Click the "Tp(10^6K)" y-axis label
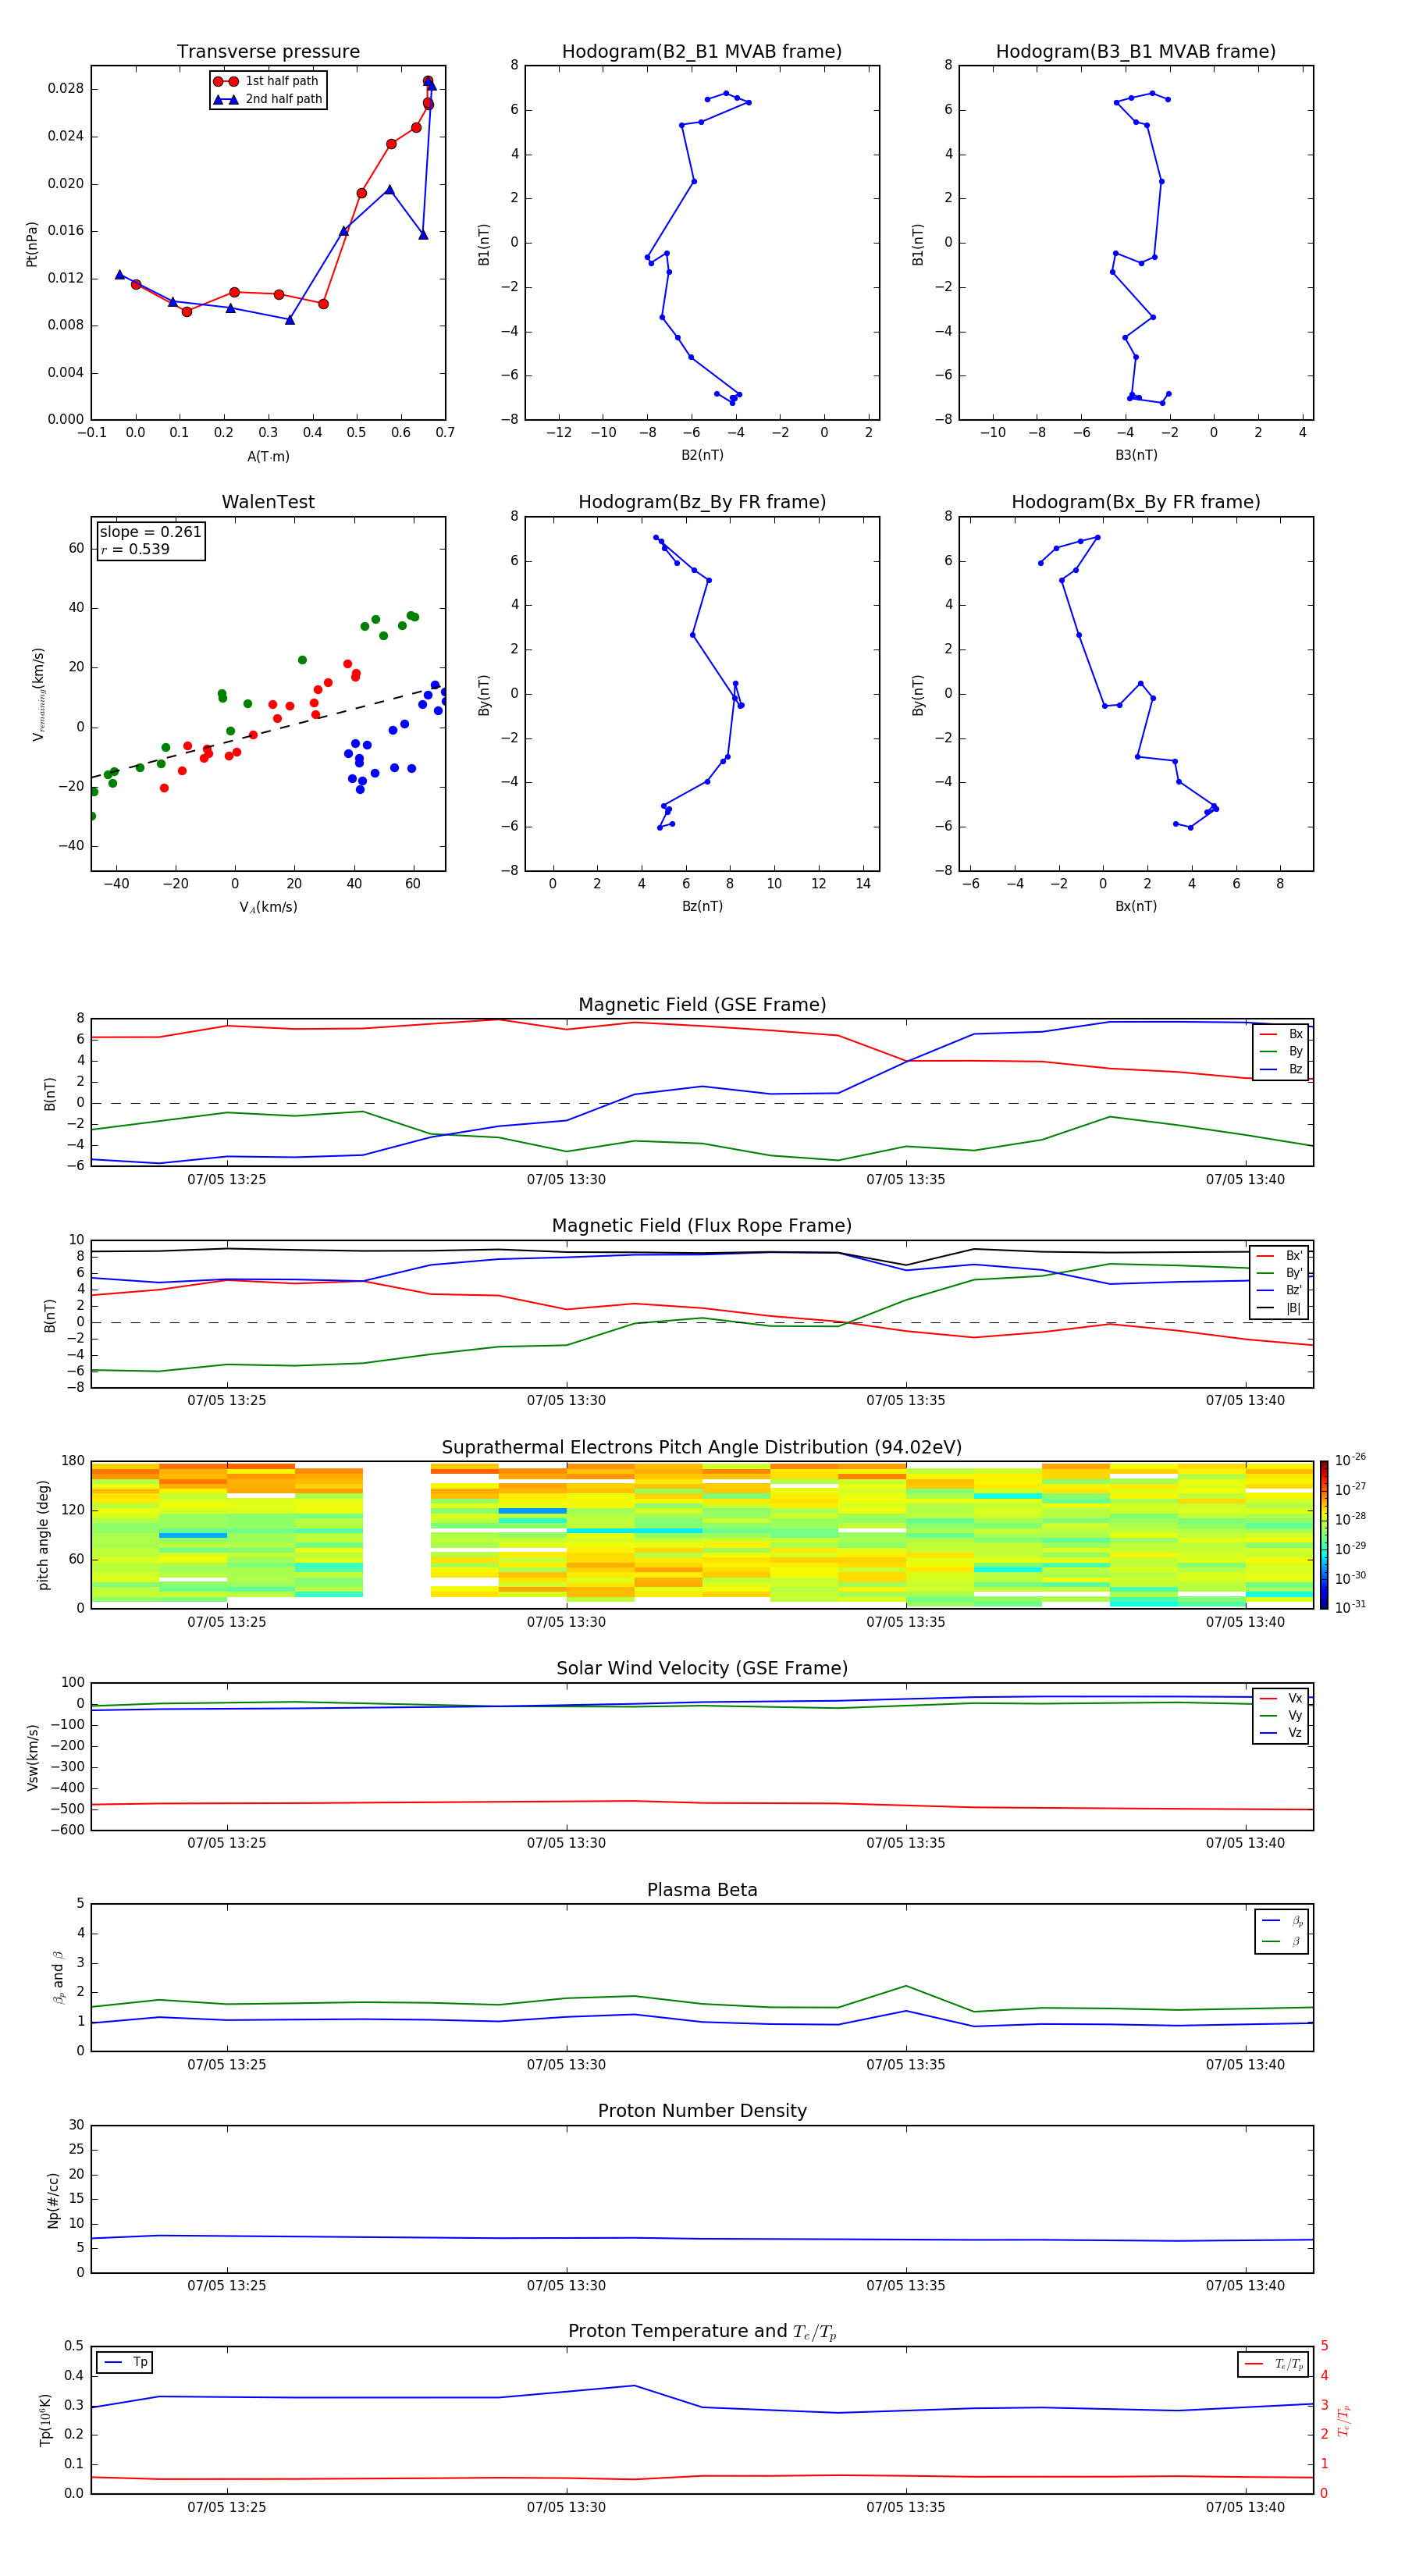1405x2576 pixels. coord(45,2420)
